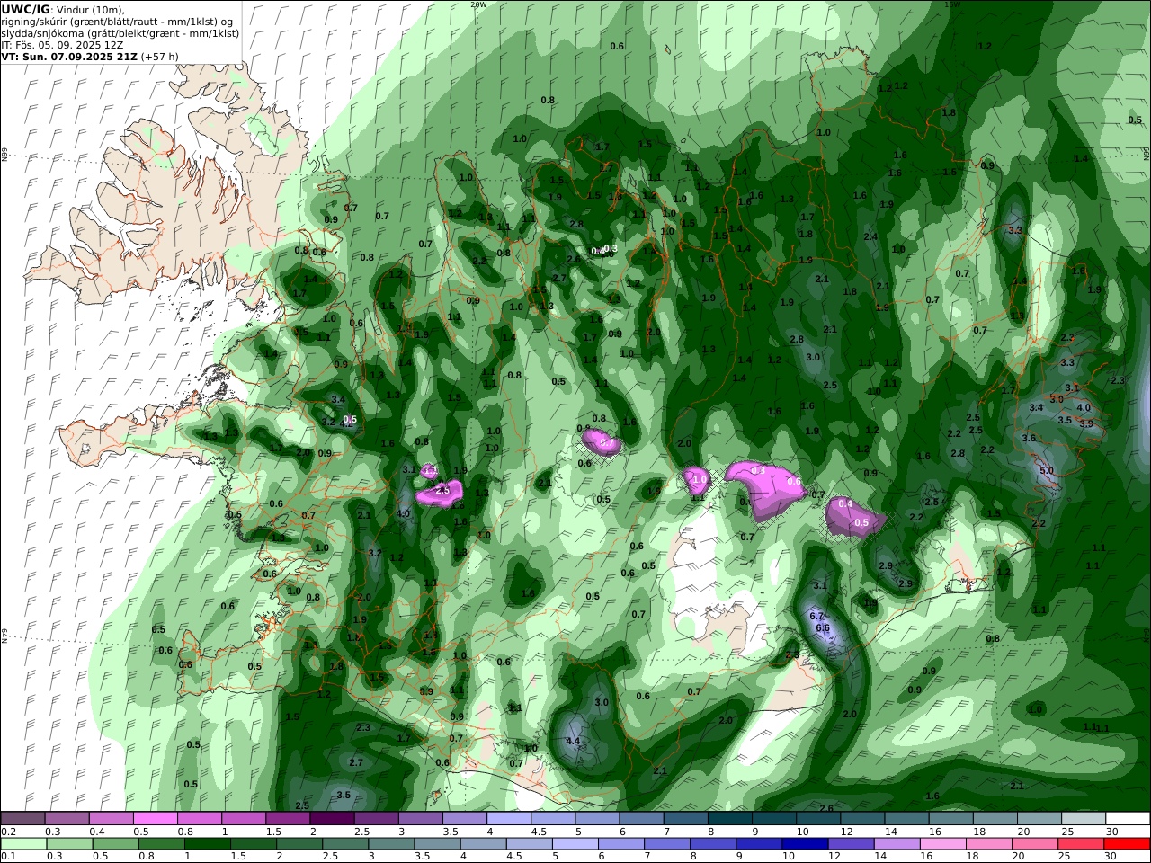Click the palest green rain swatch at 0.1
Screen dimensions: 1151x863
coord(22,844)
